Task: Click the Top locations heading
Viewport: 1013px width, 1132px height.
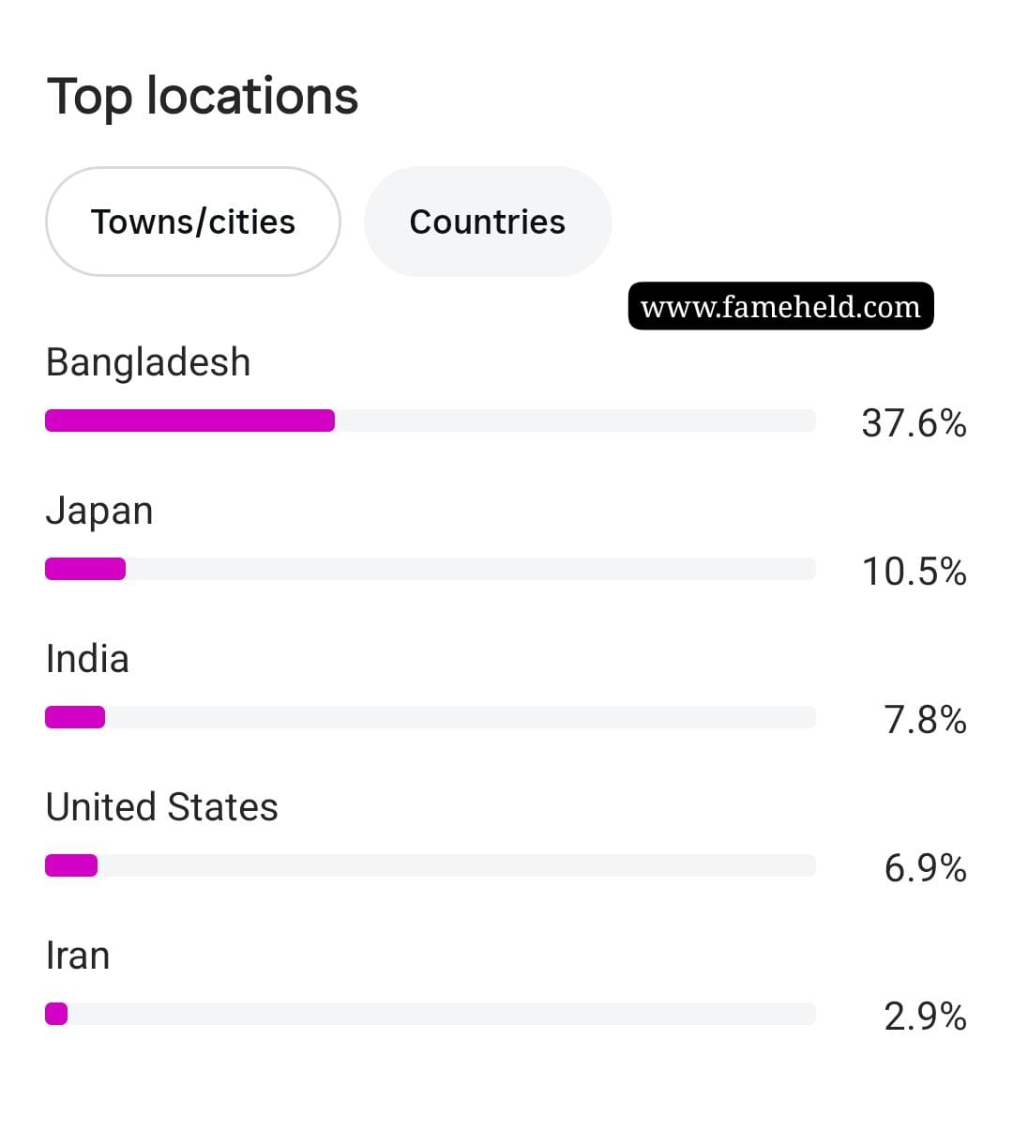Action: coord(203,97)
